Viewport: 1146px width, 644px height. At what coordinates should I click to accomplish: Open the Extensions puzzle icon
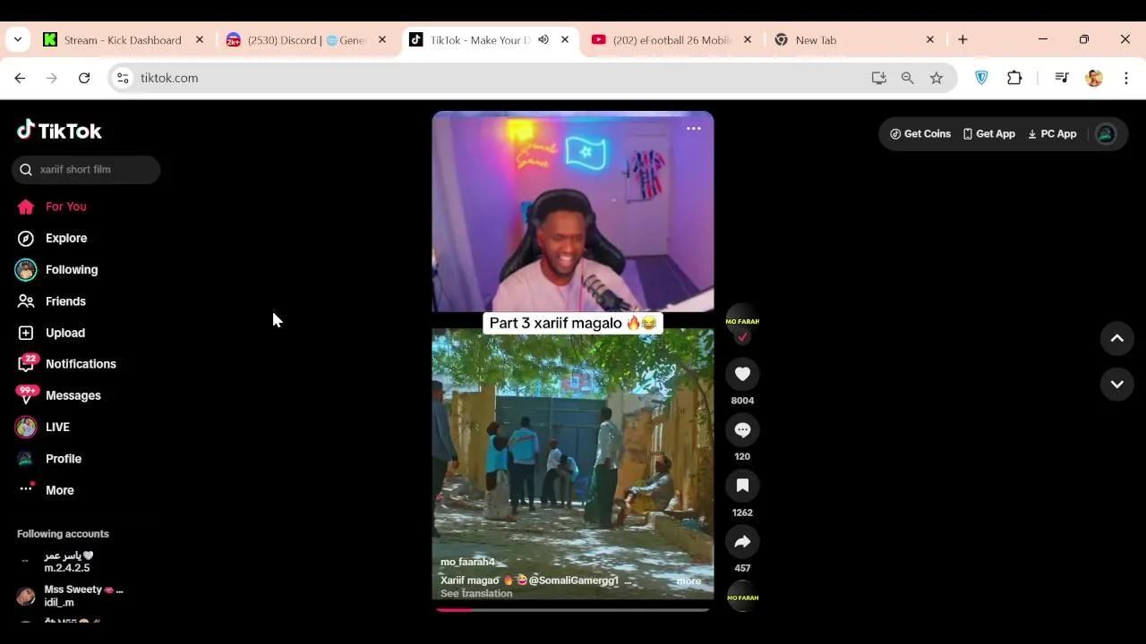tap(1014, 78)
